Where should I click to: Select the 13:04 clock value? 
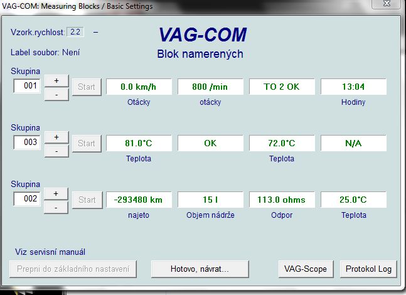(353, 87)
